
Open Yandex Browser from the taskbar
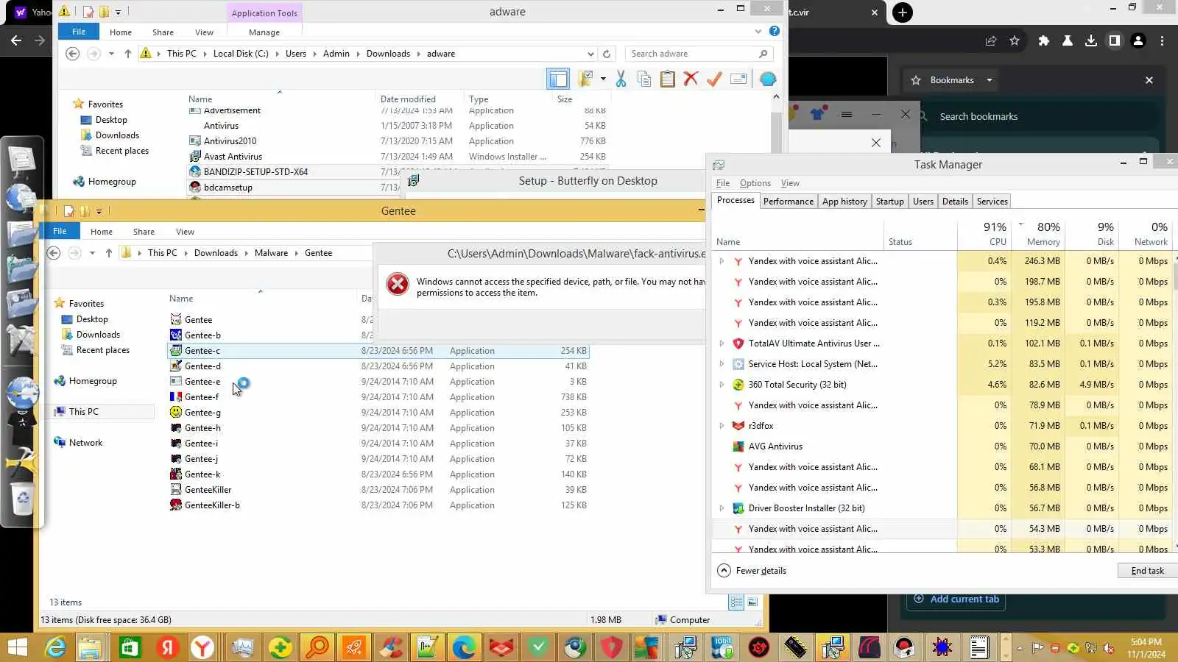(x=202, y=648)
